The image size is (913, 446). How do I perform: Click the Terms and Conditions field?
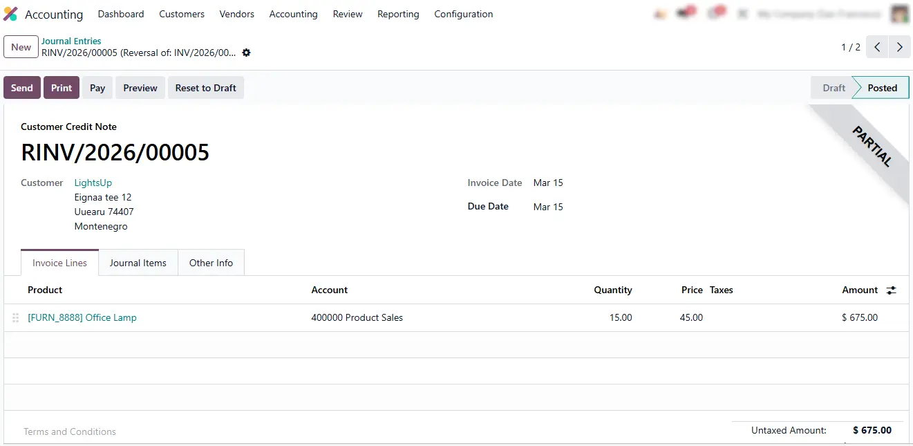click(70, 431)
